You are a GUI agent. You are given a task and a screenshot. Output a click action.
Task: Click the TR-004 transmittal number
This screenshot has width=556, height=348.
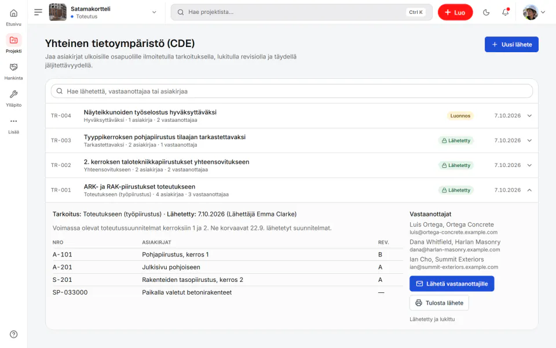[61, 116]
